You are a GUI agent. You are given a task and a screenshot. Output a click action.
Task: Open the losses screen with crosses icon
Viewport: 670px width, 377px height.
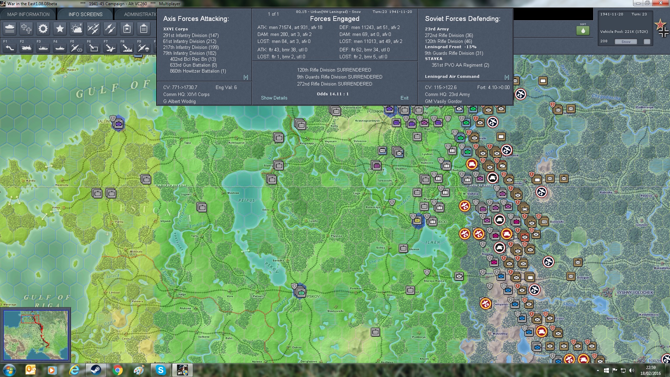pos(26,29)
